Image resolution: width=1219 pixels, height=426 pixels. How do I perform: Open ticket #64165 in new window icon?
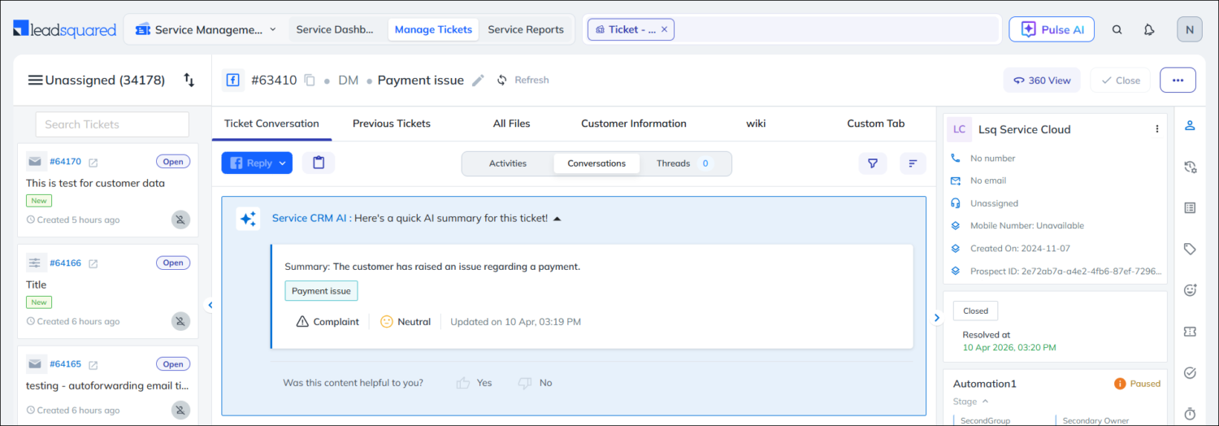click(x=93, y=364)
